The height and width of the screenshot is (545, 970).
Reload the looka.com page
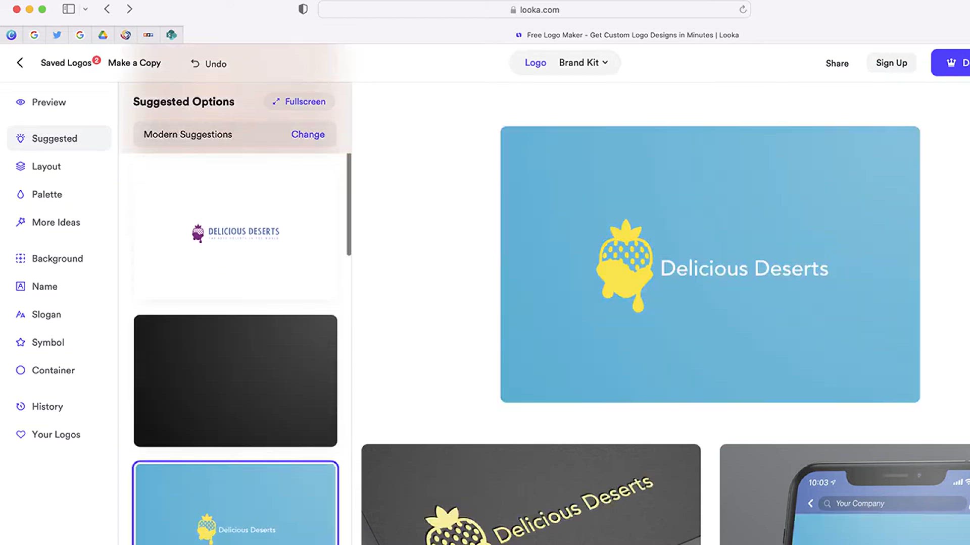743,9
